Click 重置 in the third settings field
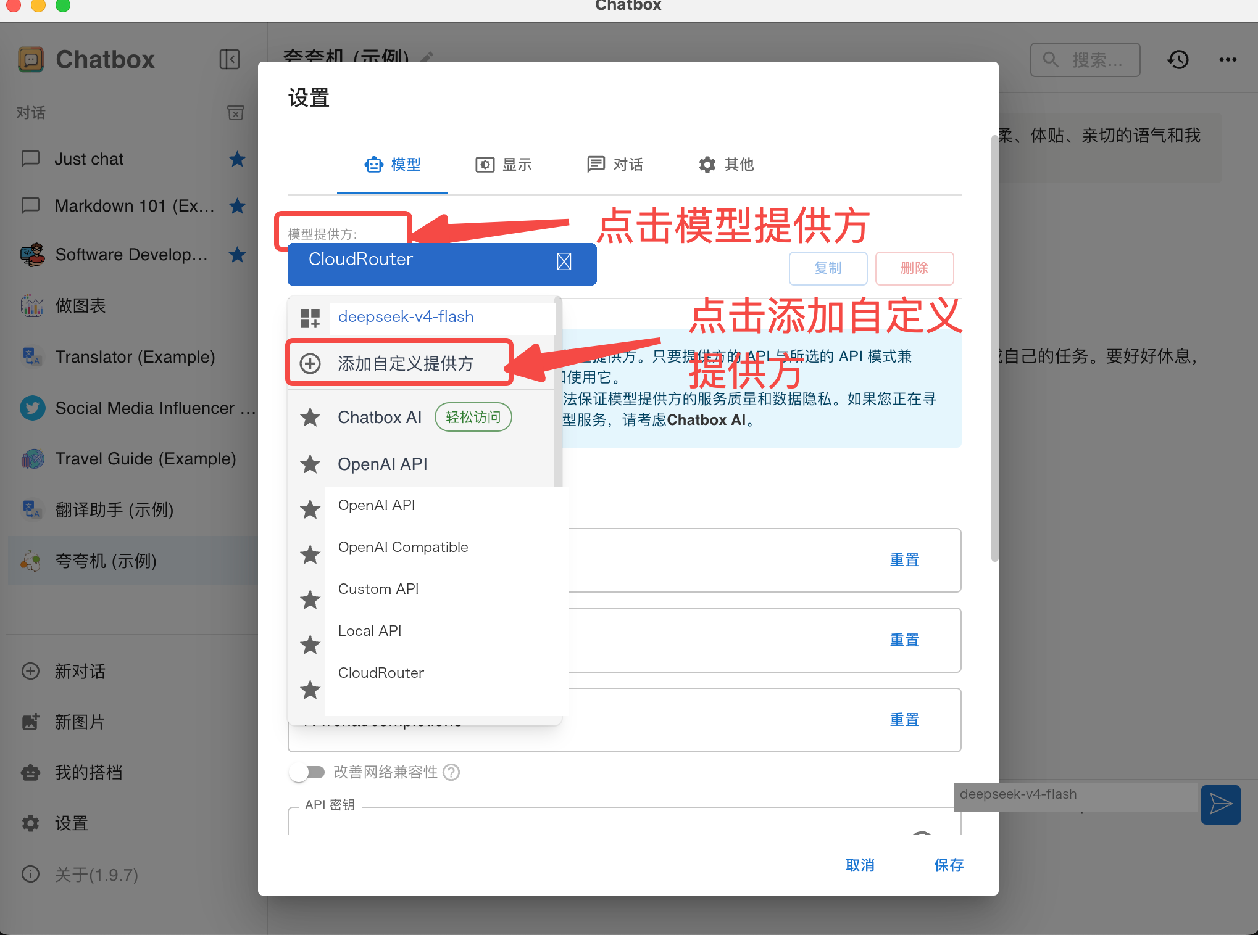The image size is (1258, 935). (x=904, y=720)
